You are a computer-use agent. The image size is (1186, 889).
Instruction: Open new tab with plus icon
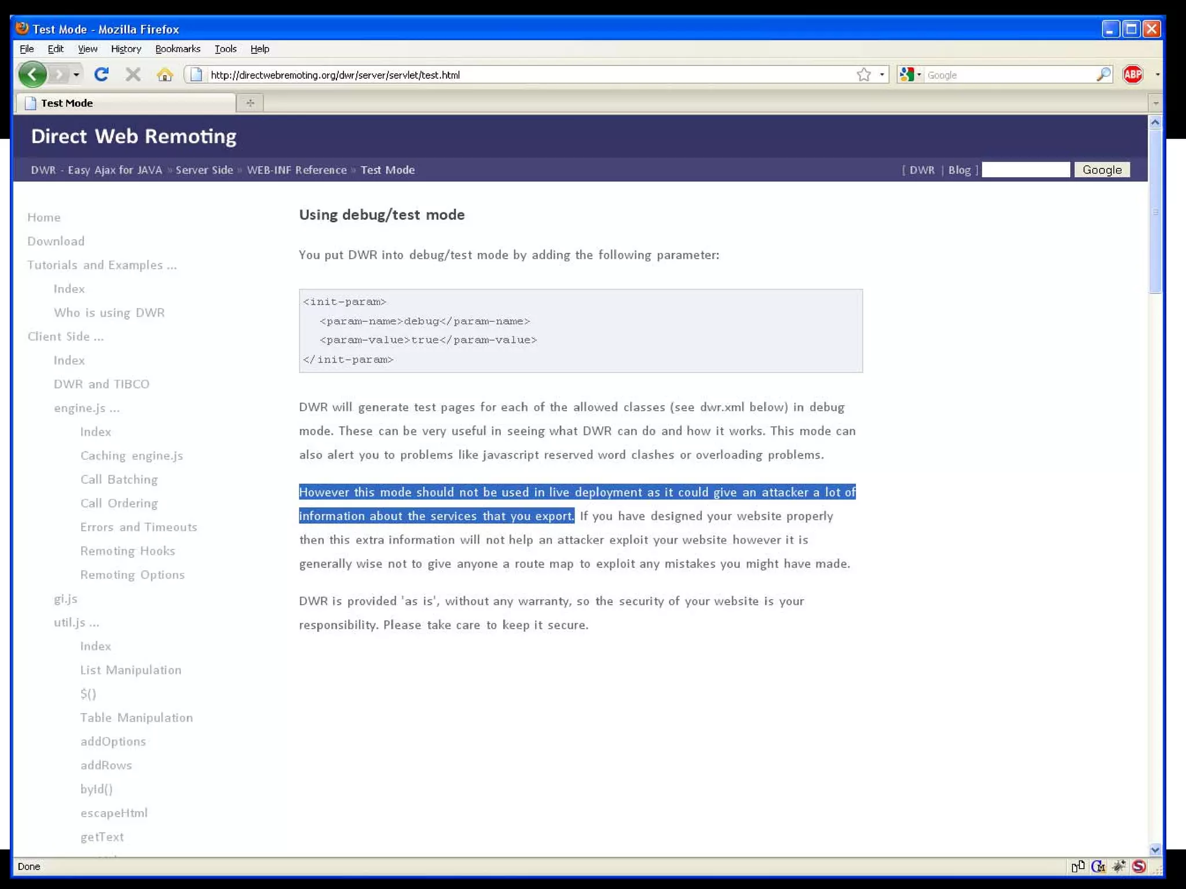(x=250, y=103)
